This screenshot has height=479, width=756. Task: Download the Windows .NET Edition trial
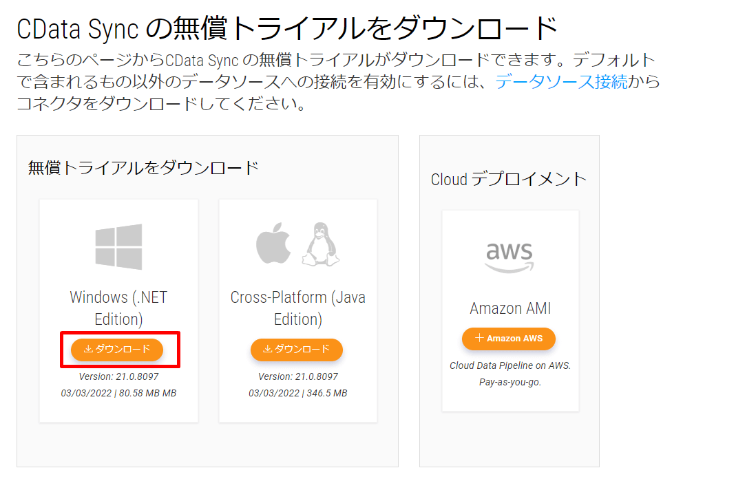tap(117, 350)
